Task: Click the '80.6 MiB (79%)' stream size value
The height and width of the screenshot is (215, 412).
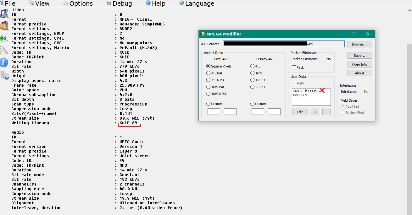Action: (x=137, y=118)
